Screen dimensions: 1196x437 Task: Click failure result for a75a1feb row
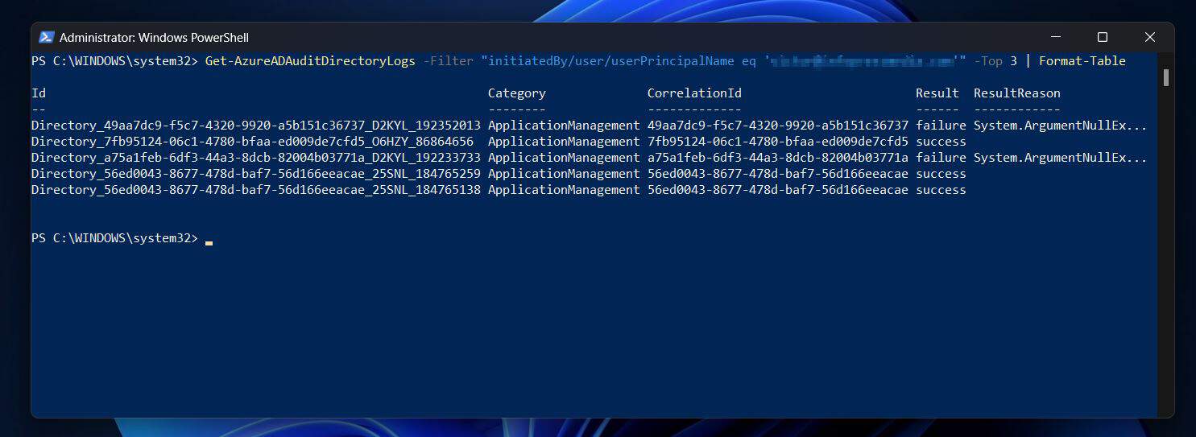pyautogui.click(x=941, y=158)
